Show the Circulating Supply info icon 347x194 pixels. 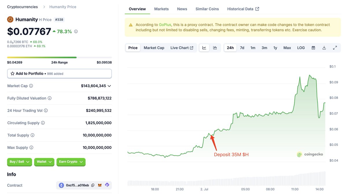tap(43, 123)
